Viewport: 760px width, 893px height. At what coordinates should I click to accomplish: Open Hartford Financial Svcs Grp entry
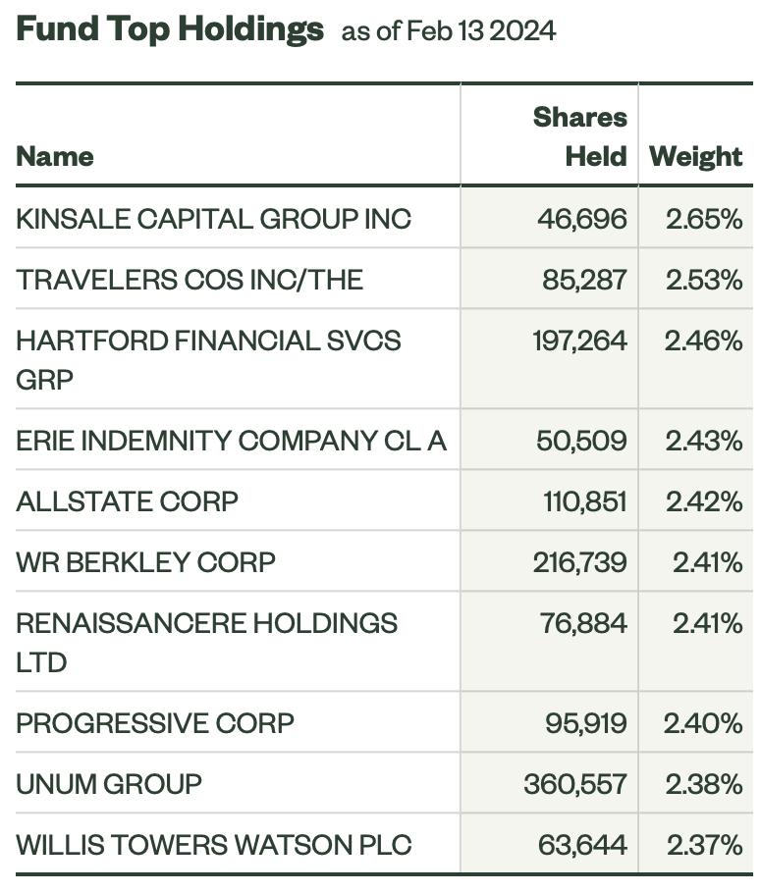click(208, 360)
